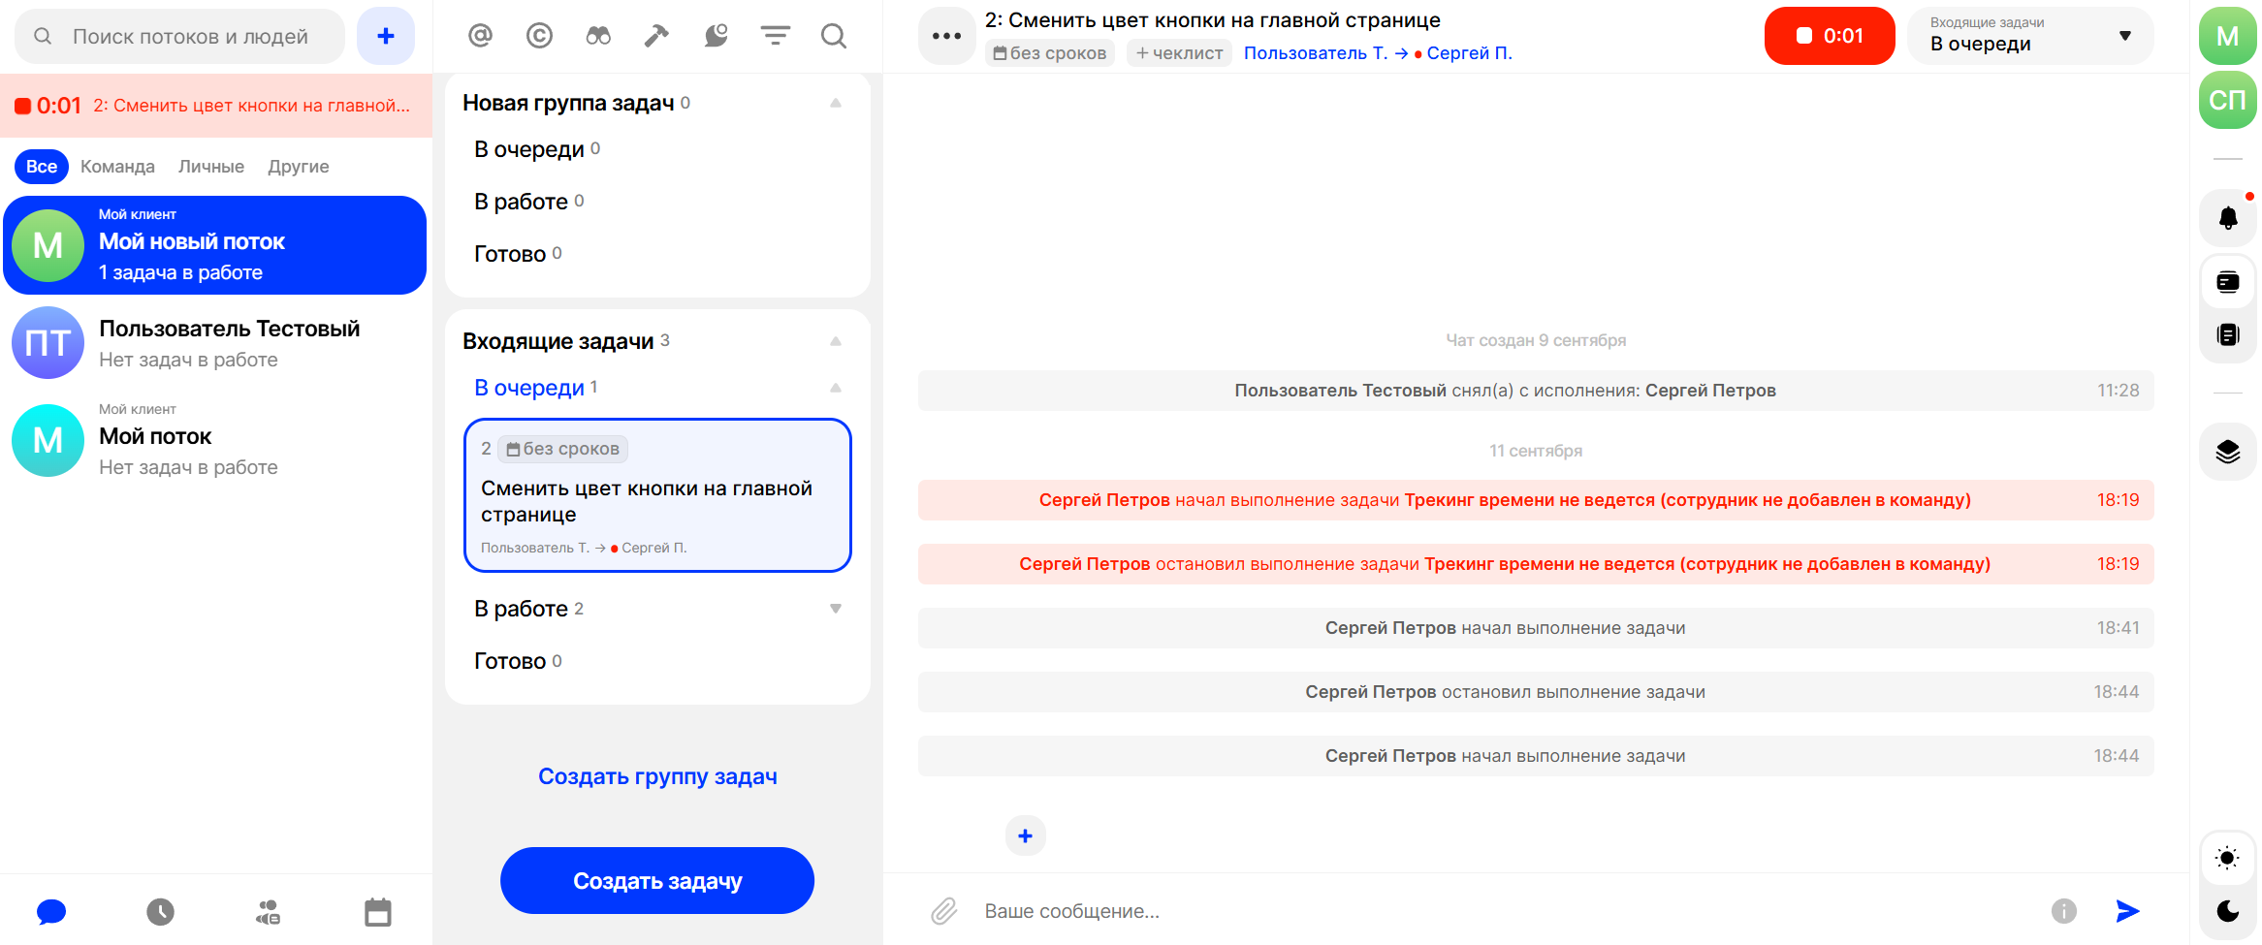Open the notifications bell icon

(2228, 218)
